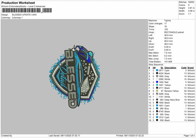
Task: Select the Stitches value 32005
Action: 191,2
